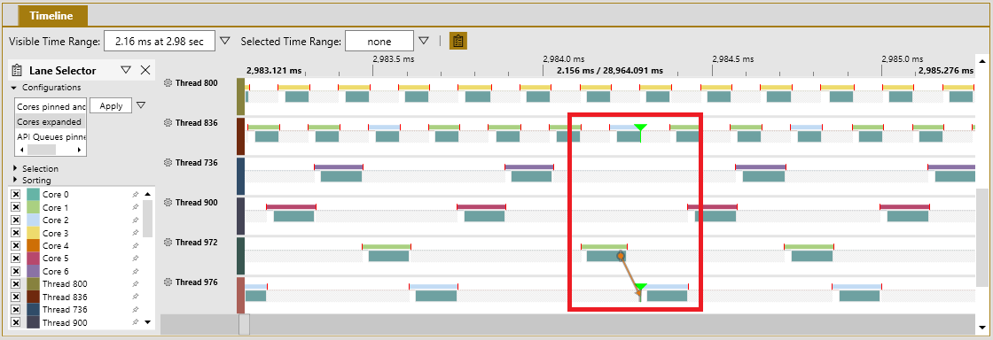Uncheck the Core 1 lane checkbox

point(17,207)
